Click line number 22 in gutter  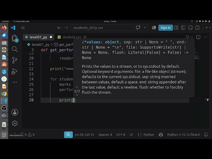pyautogui.click(x=31, y=69)
